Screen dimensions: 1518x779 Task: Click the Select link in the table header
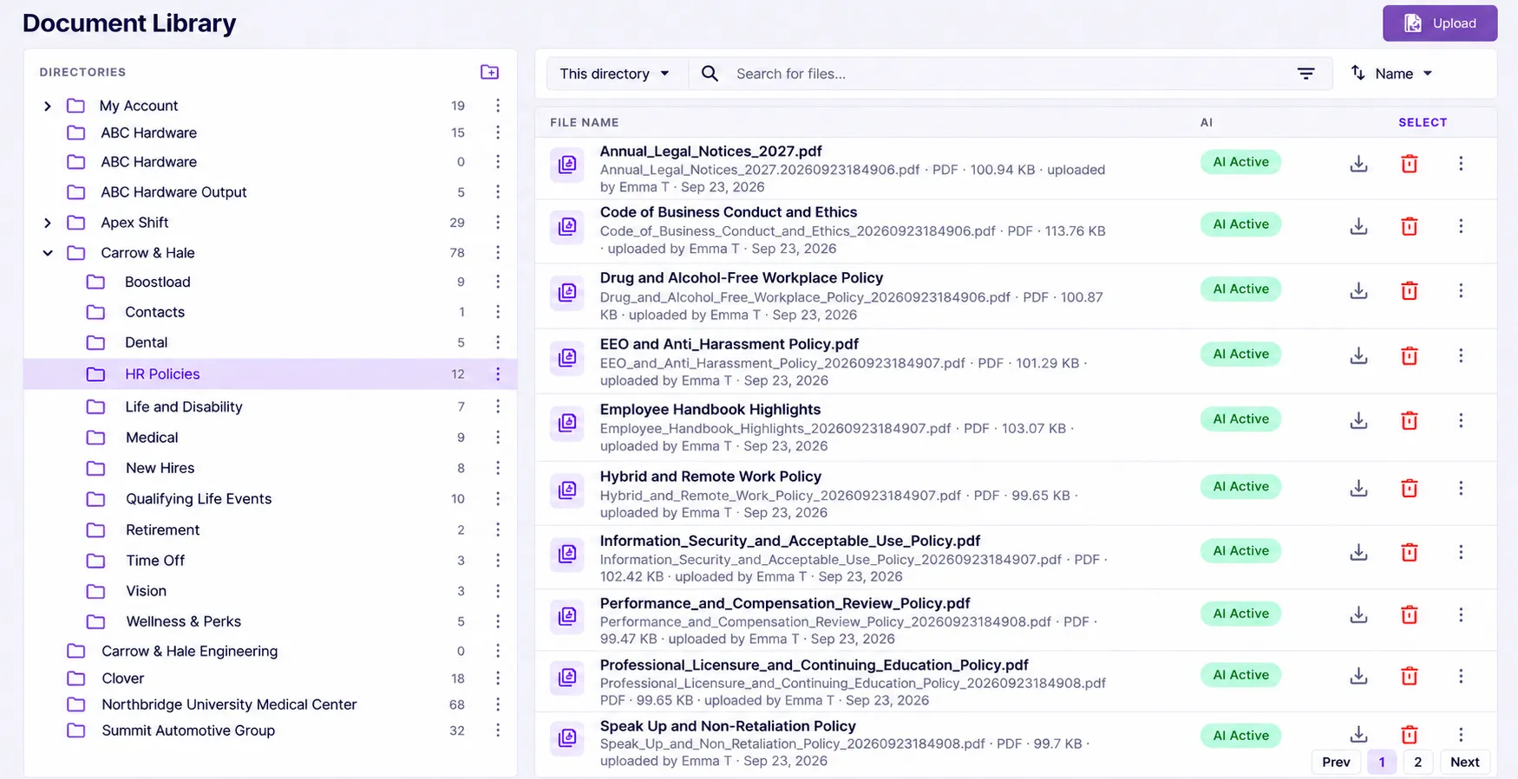tap(1423, 122)
